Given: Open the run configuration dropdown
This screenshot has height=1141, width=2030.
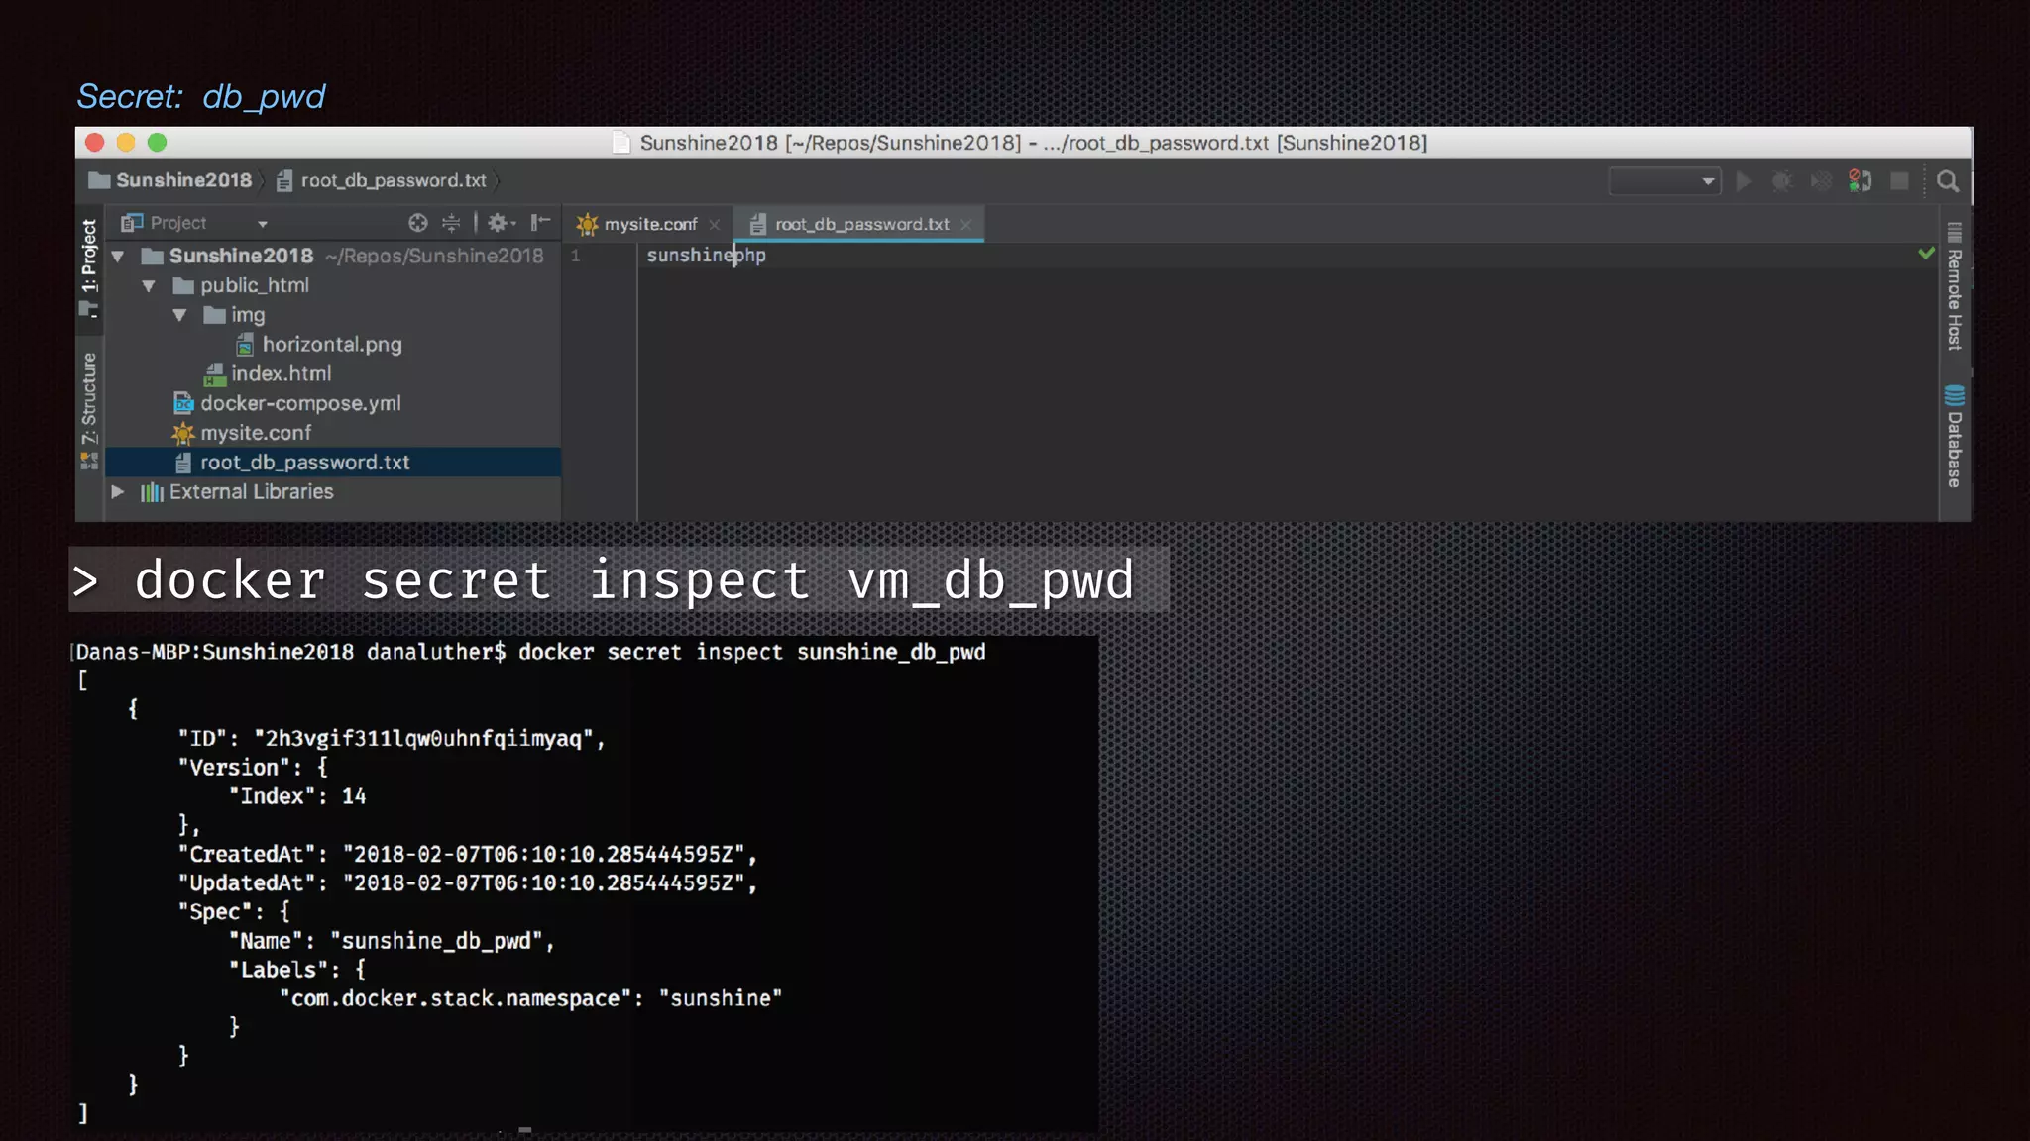Looking at the screenshot, I should point(1664,181).
